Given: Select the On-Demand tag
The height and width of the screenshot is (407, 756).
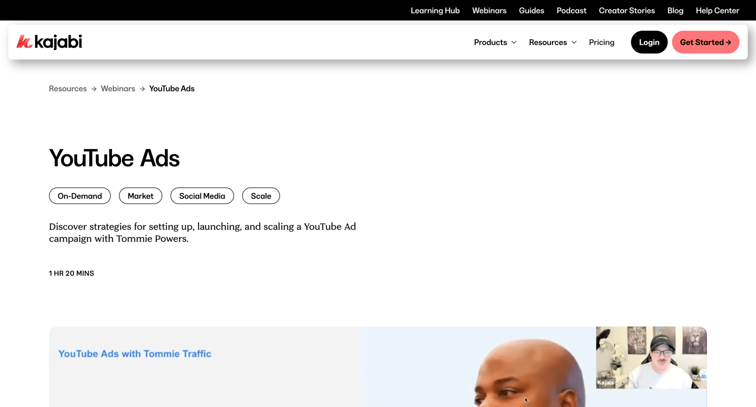Looking at the screenshot, I should click(x=79, y=196).
